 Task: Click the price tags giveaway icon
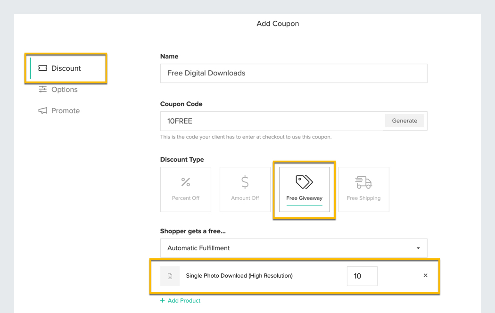pos(305,182)
